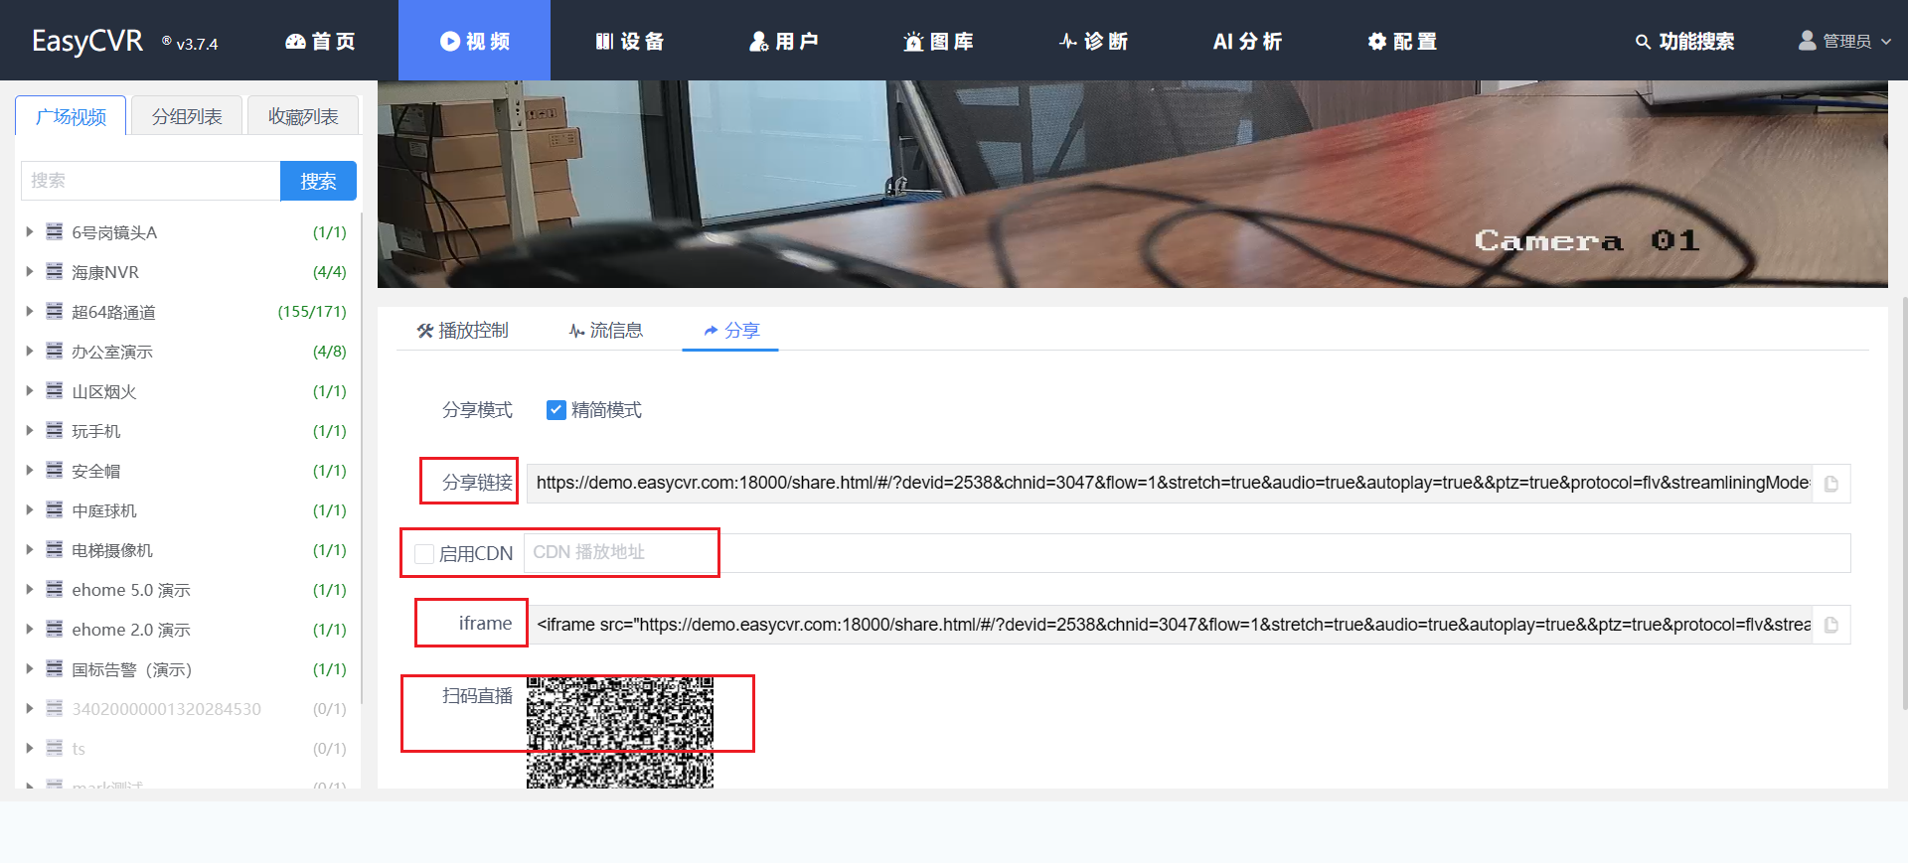Open the 配置 gear settings menu
Image resolution: width=1908 pixels, height=863 pixels.
1402,41
